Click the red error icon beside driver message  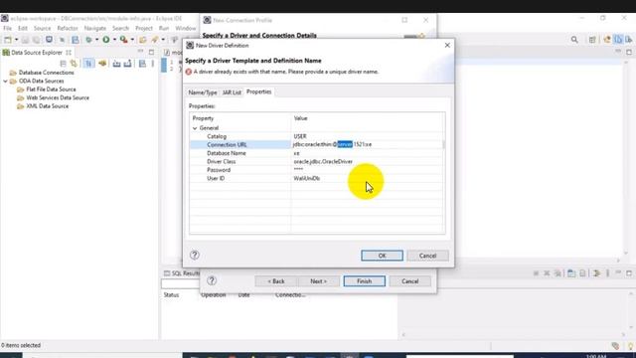tap(189, 72)
